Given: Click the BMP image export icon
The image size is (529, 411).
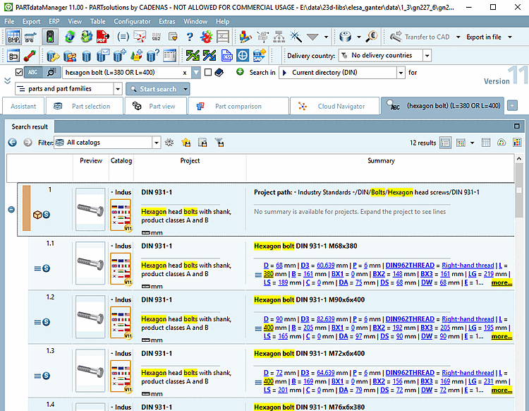Looking at the screenshot, I should 13,37.
